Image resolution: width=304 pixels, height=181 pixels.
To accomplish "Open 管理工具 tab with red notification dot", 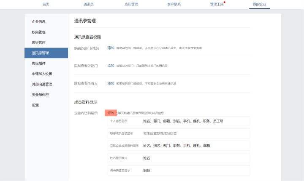I will [x=217, y=4].
